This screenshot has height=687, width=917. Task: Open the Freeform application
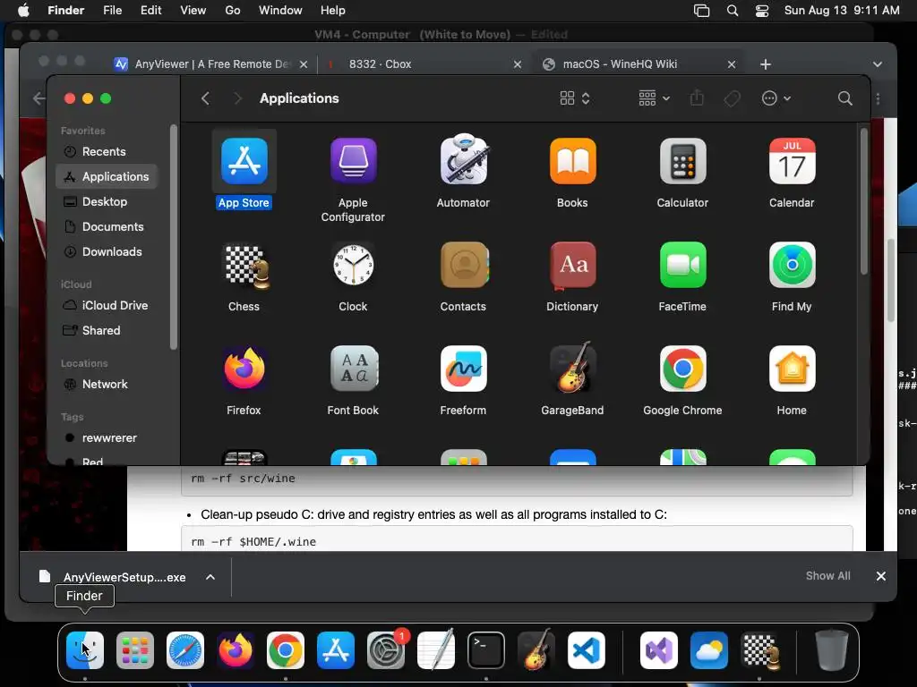click(463, 369)
